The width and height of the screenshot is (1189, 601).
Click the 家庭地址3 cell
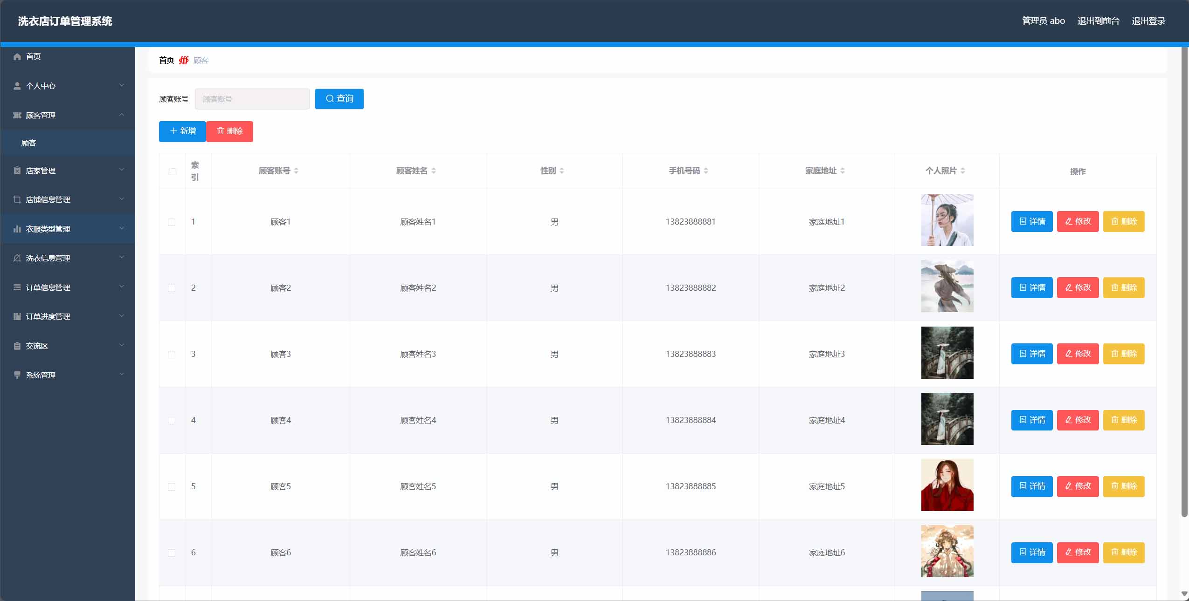(827, 354)
